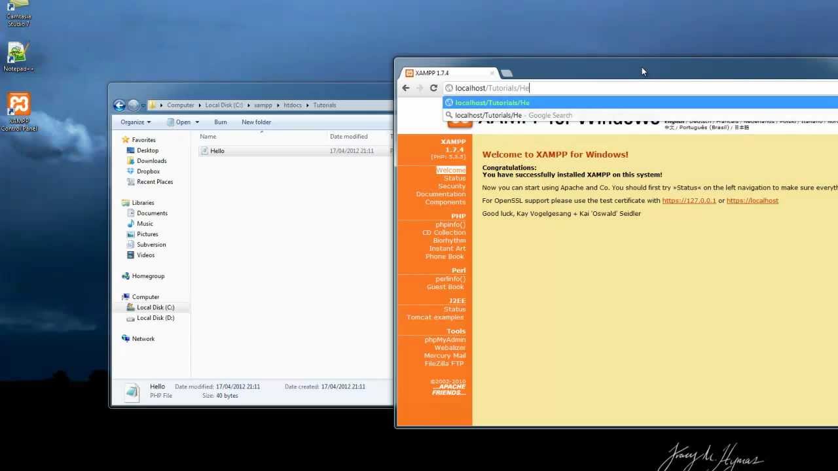
Task: Open a new Chrome tab
Action: [x=507, y=73]
